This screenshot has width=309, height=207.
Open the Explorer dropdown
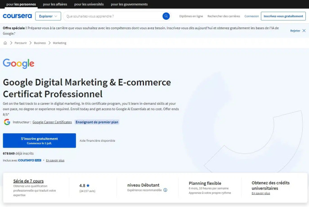tap(48, 16)
